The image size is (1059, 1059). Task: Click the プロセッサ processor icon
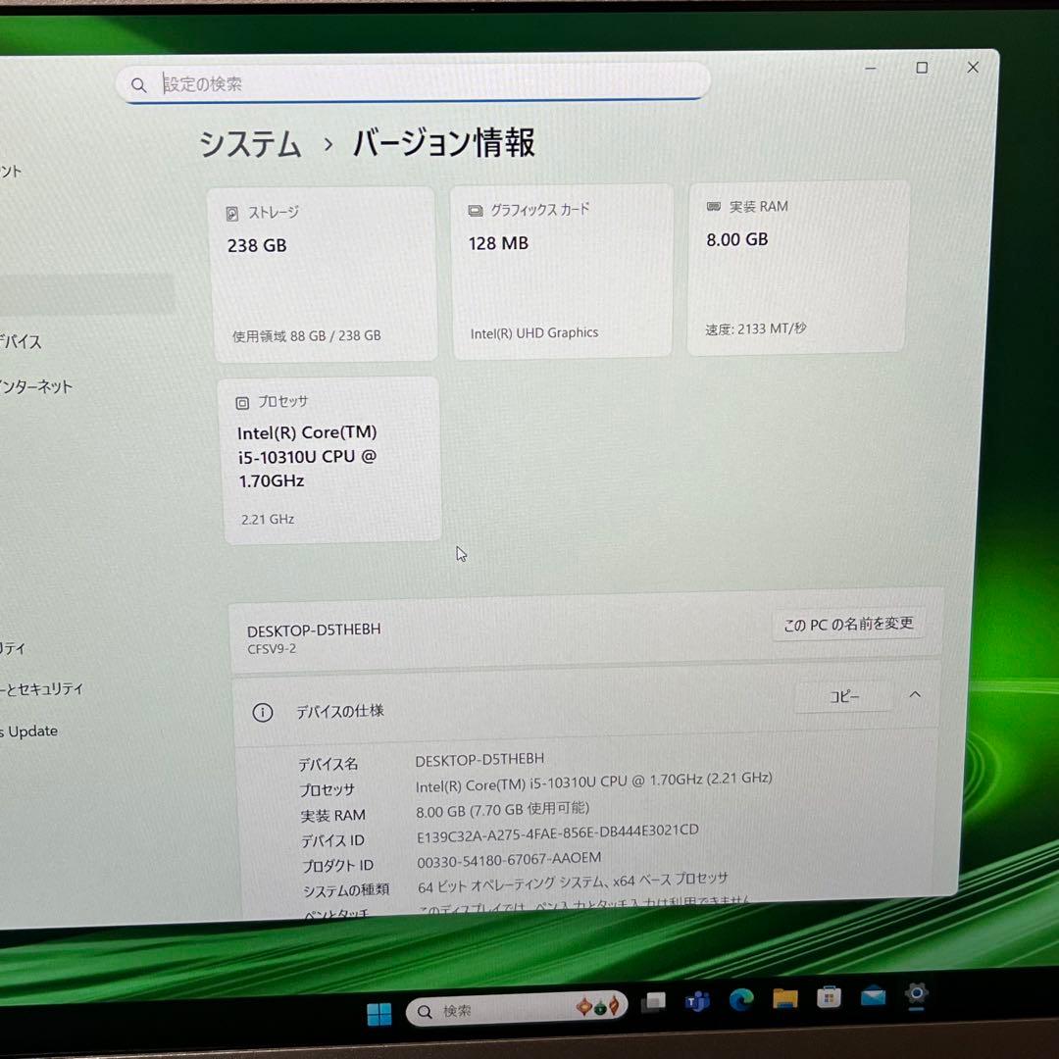241,402
